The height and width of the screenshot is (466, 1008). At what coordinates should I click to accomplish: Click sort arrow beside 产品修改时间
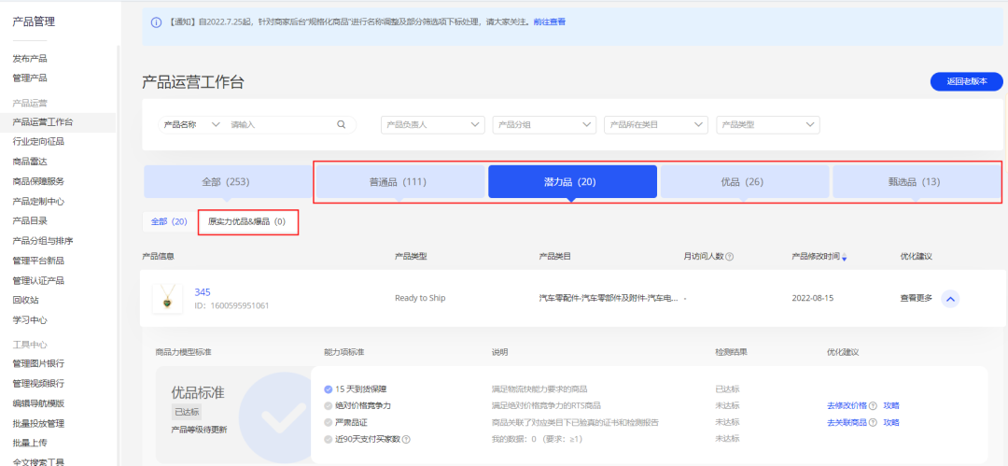(x=844, y=258)
